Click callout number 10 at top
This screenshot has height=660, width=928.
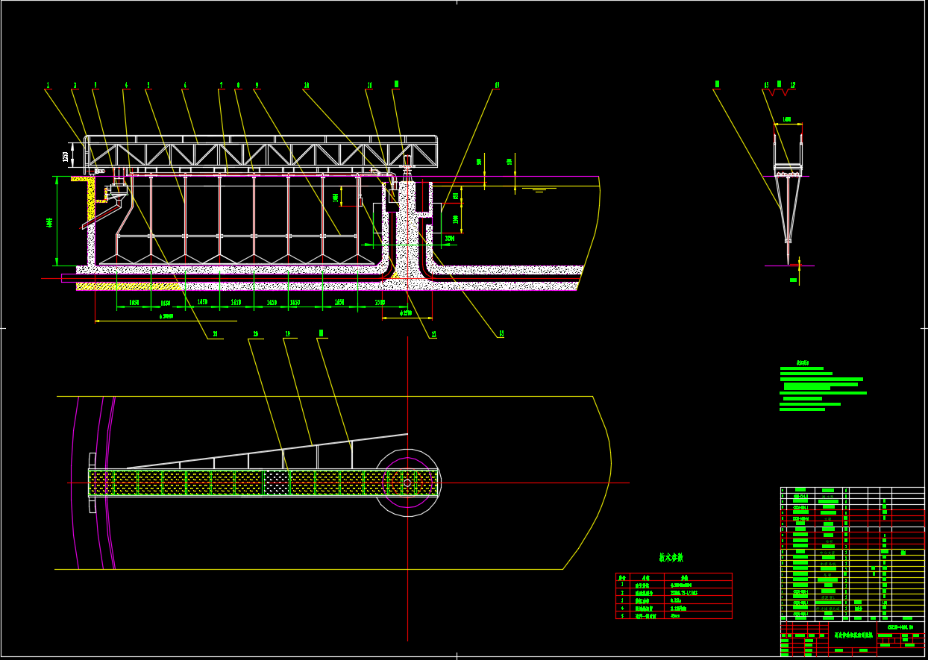pyautogui.click(x=306, y=86)
